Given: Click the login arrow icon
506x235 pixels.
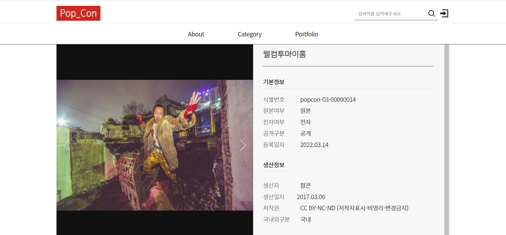Looking at the screenshot, I should coord(444,13).
